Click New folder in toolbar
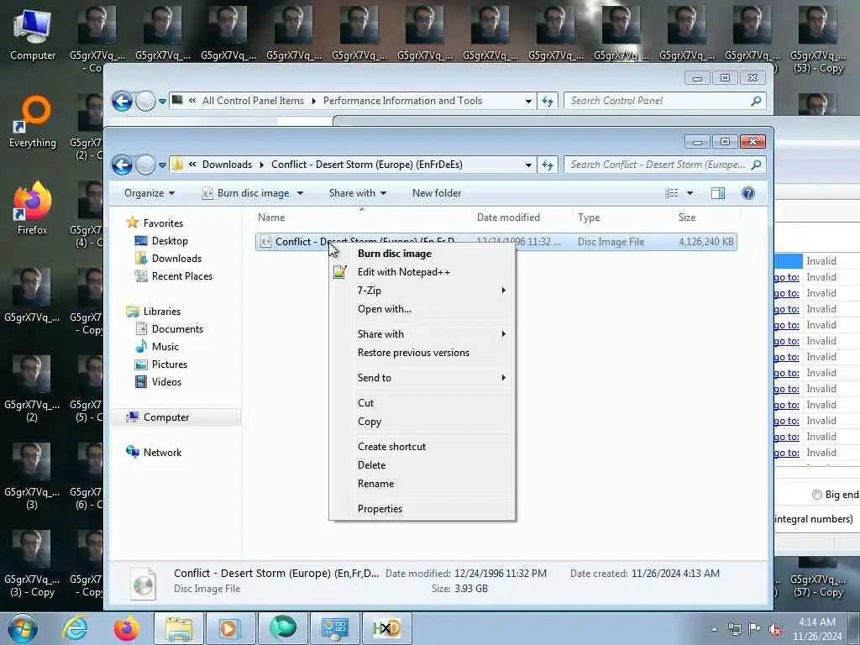The height and width of the screenshot is (645, 860). pos(437,193)
